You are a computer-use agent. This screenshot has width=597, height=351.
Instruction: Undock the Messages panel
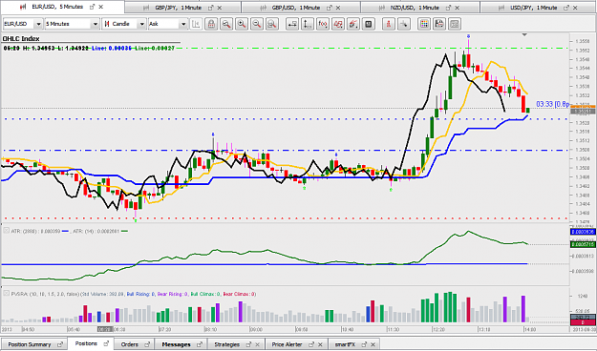pyautogui.click(x=200, y=344)
